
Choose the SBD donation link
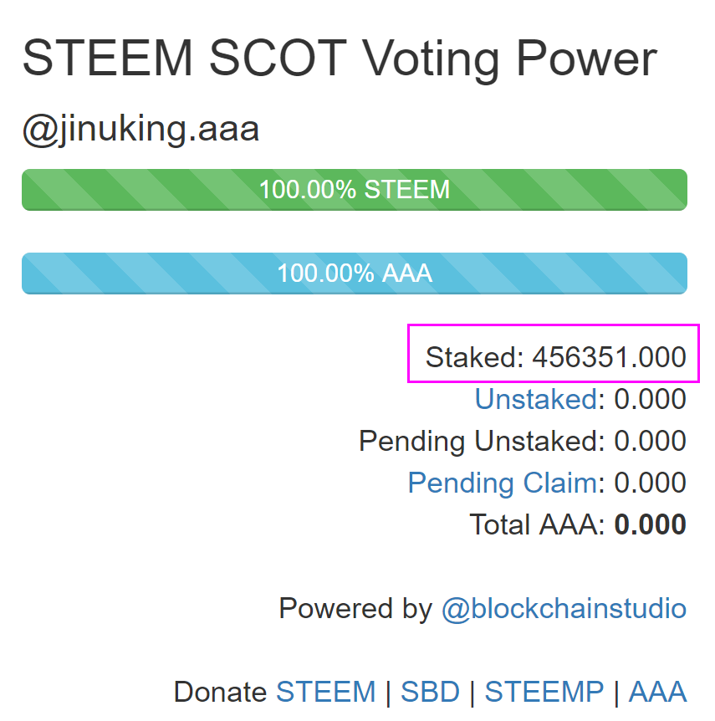click(430, 693)
